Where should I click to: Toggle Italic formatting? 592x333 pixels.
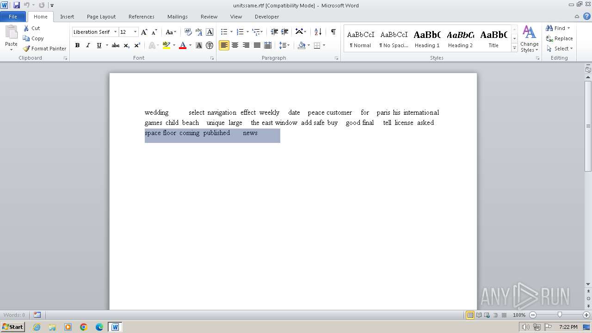click(88, 45)
